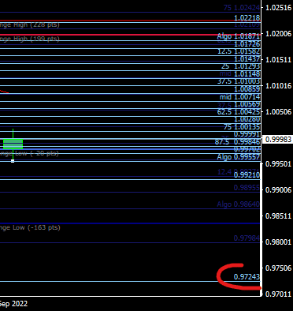
Task: Select price scale value 1.01016
Action: click(x=279, y=86)
